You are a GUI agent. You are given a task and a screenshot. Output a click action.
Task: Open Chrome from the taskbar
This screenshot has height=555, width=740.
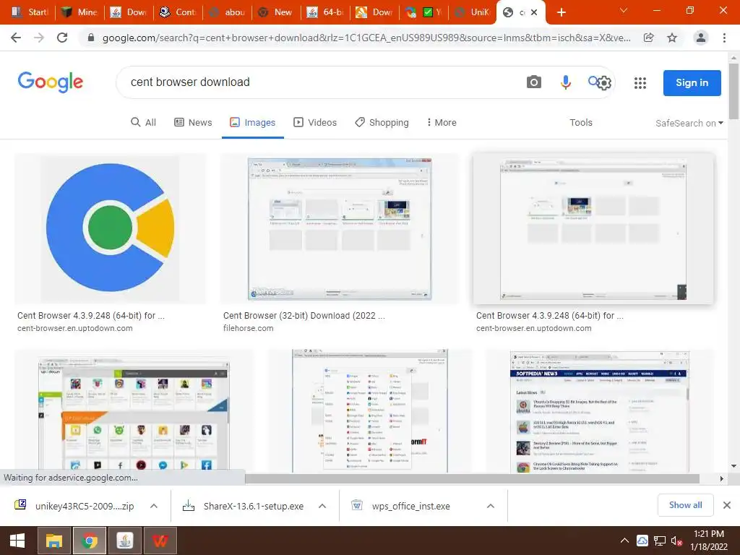89,541
